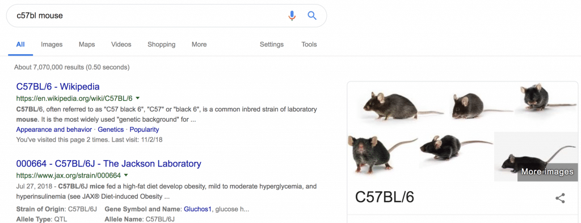Click the More images thumbnail
The width and height of the screenshot is (581, 223).
(x=536, y=157)
